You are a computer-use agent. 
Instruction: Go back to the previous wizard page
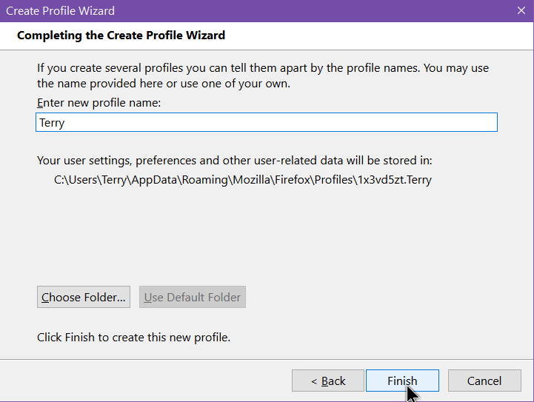pos(328,381)
